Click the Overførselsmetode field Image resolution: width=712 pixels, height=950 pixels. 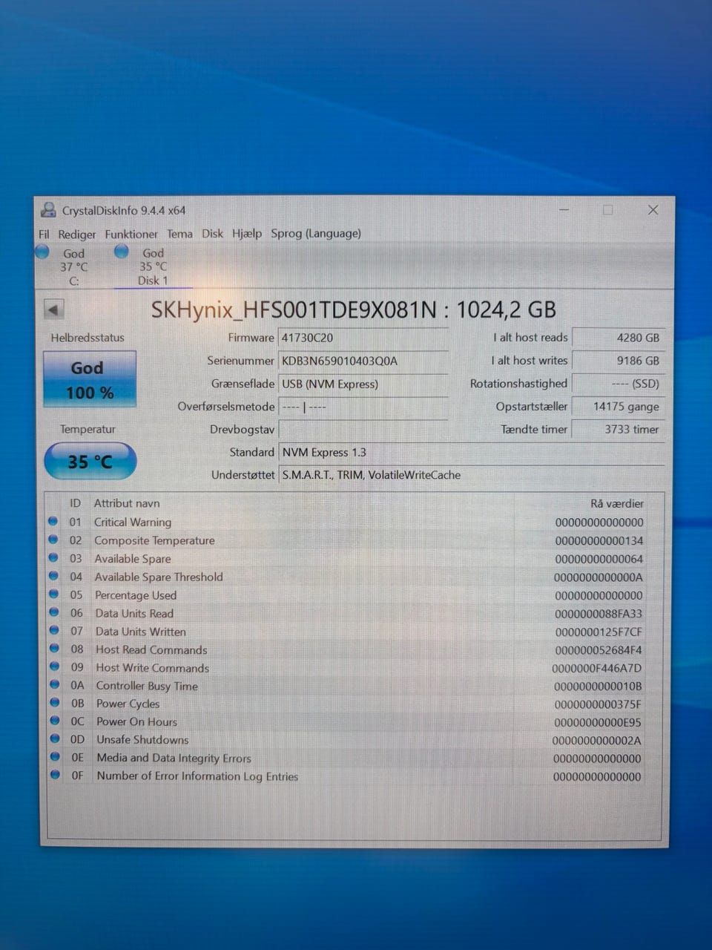[x=363, y=407]
